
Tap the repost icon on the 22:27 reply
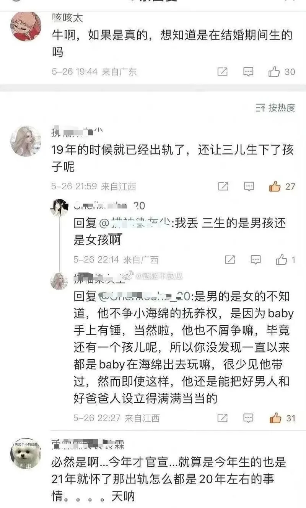pos(223,418)
